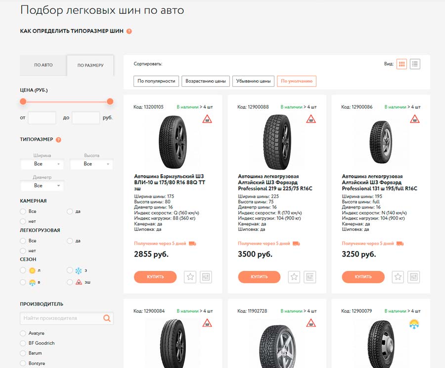Click studded sign icon on tire 12900088
Image resolution: width=445 pixels, height=368 pixels.
[311, 119]
